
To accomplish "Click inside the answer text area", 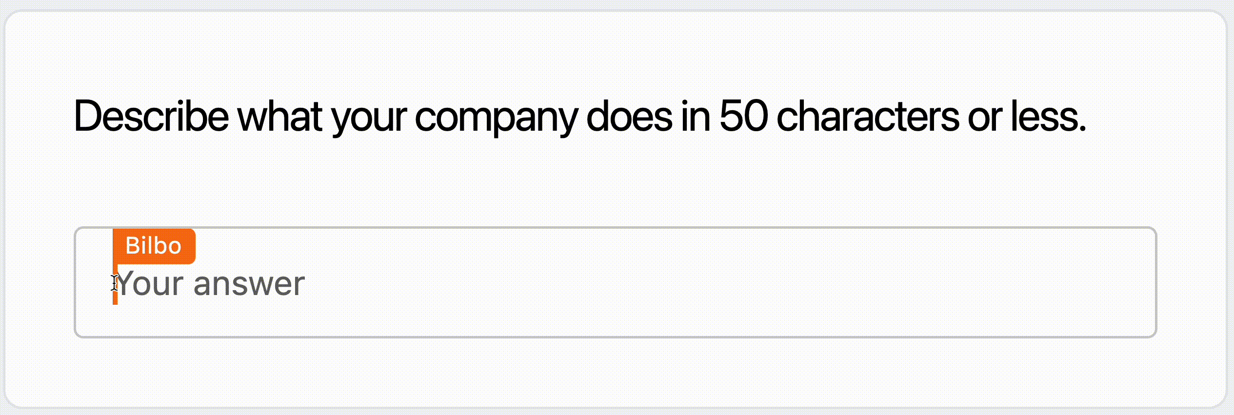I will 439,283.
